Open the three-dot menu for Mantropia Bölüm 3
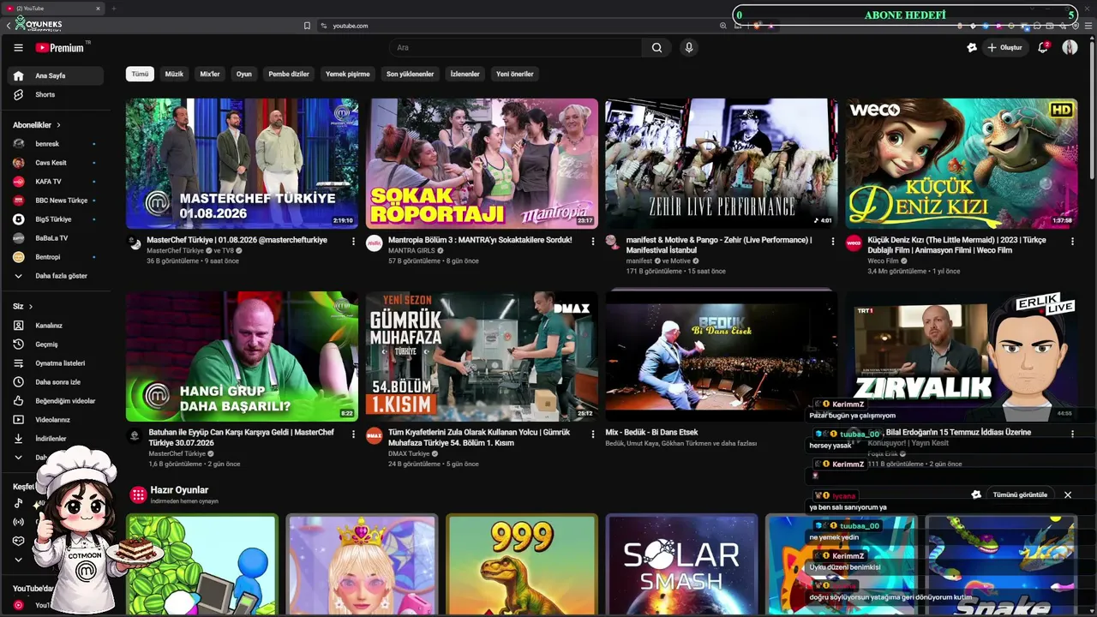This screenshot has height=617, width=1097. [592, 242]
